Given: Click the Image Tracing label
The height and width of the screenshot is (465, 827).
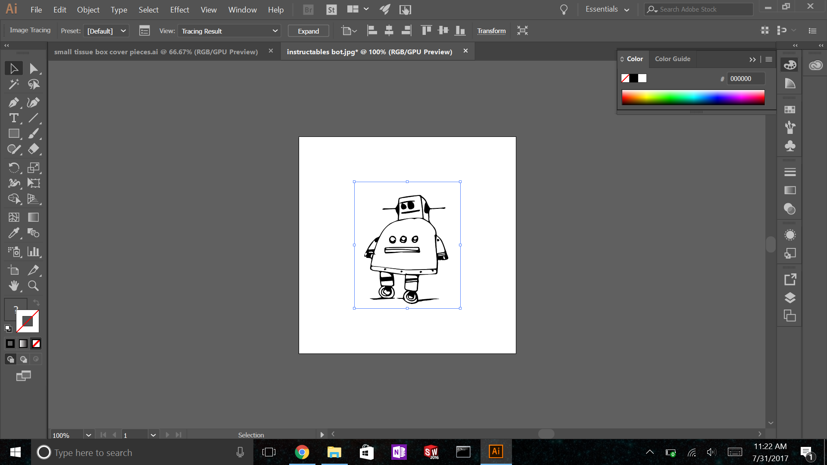Looking at the screenshot, I should tap(30, 30).
